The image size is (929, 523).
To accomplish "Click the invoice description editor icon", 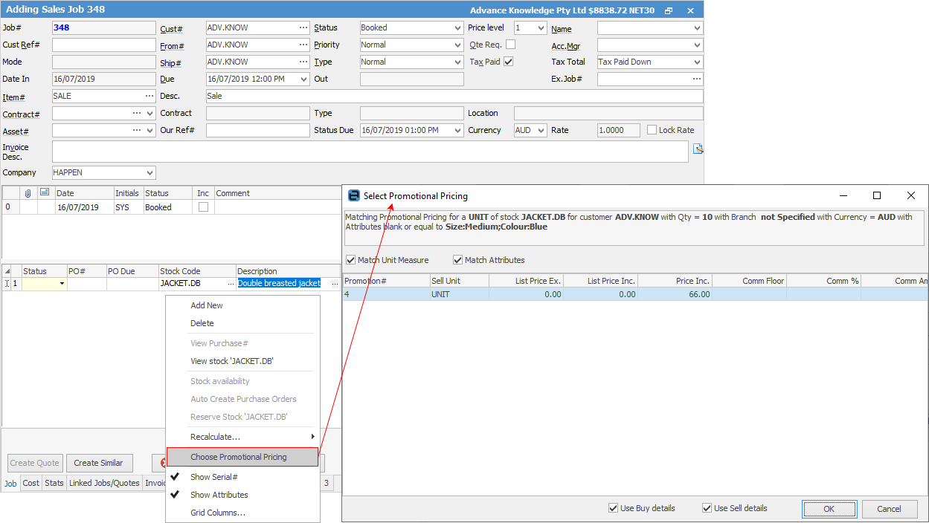I will point(698,149).
